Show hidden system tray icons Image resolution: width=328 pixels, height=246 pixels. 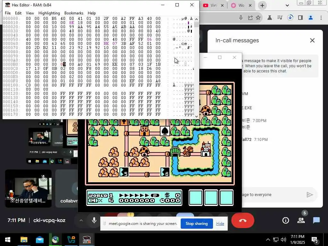(x=268, y=240)
